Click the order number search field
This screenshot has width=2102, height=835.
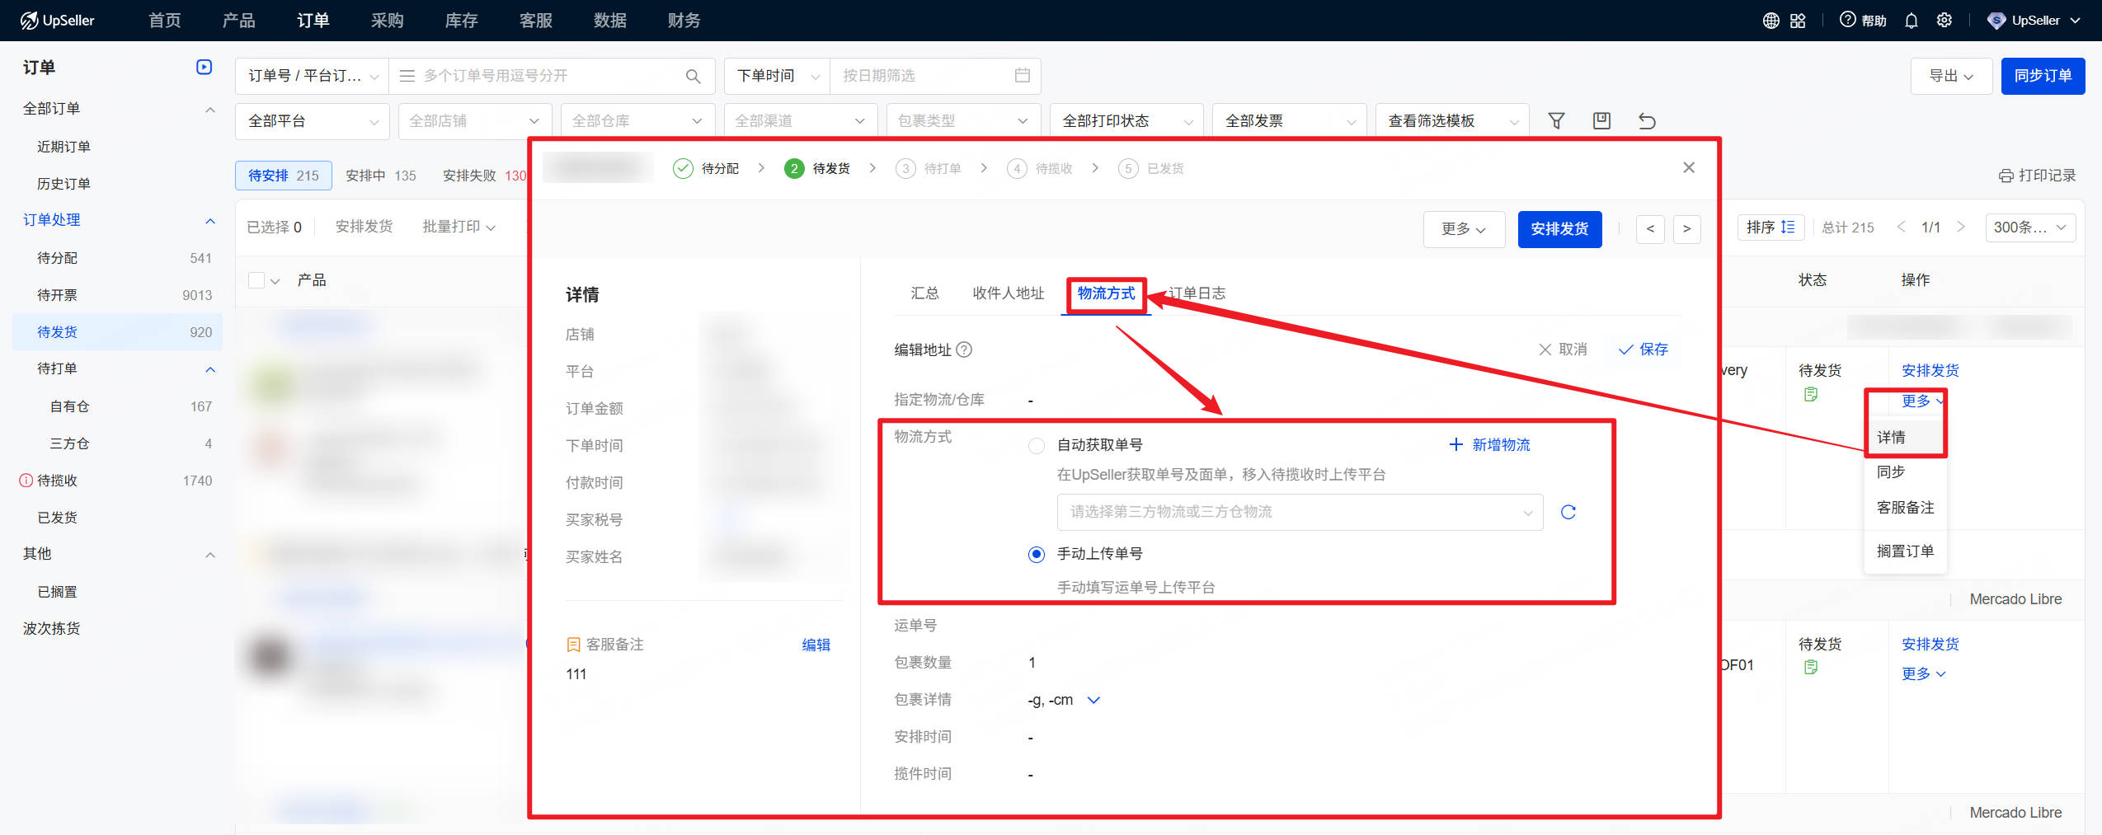point(544,76)
